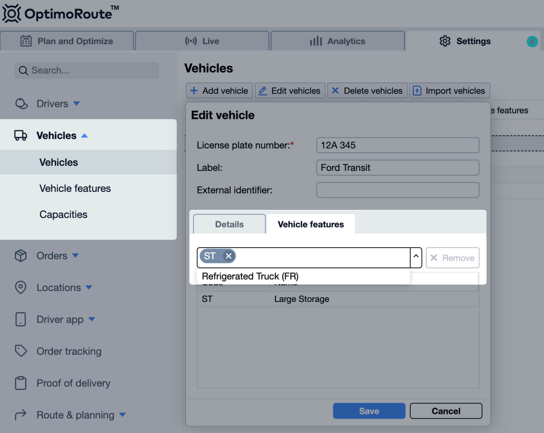The width and height of the screenshot is (544, 433).
Task: Click the search magnifier icon
Action: coord(23,71)
